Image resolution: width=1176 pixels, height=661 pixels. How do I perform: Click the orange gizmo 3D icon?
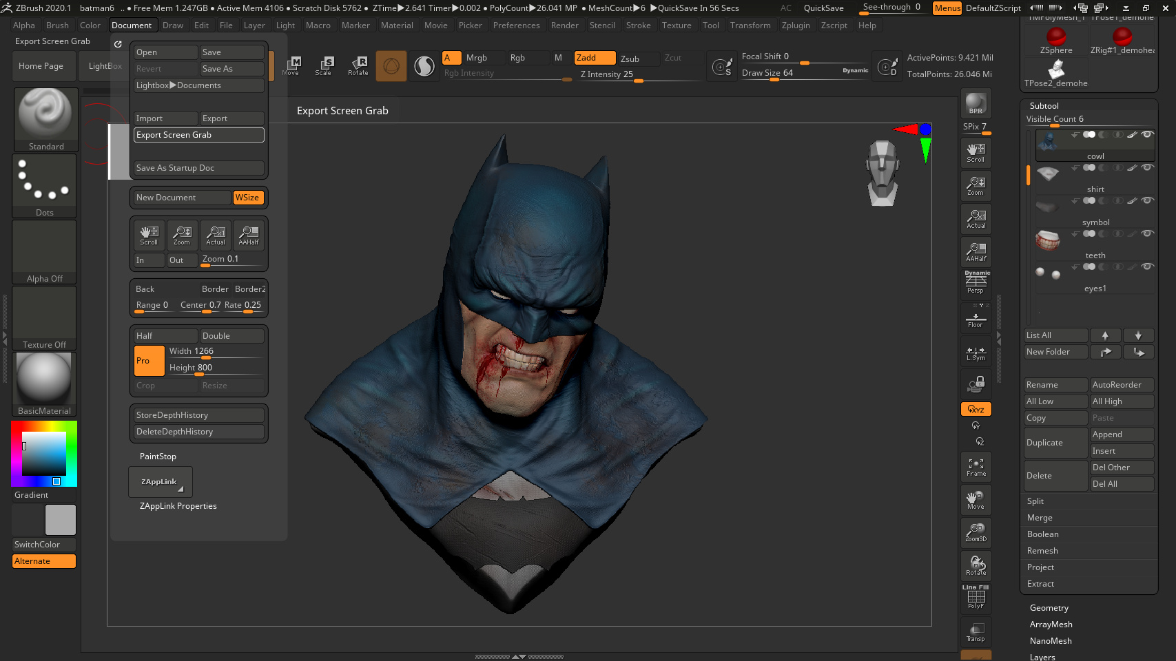click(x=391, y=66)
